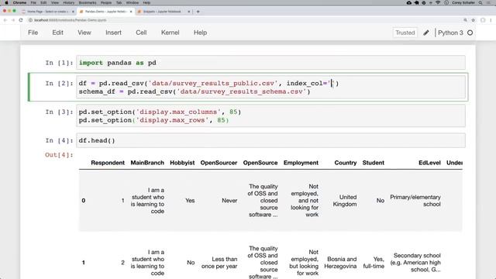Open the Chrome three-dot menu
The height and width of the screenshot is (279, 496).
pyautogui.click(x=491, y=20)
